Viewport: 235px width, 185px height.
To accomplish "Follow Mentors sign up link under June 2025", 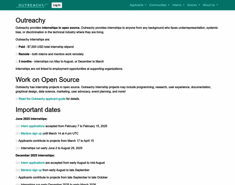I will click(31, 134).
